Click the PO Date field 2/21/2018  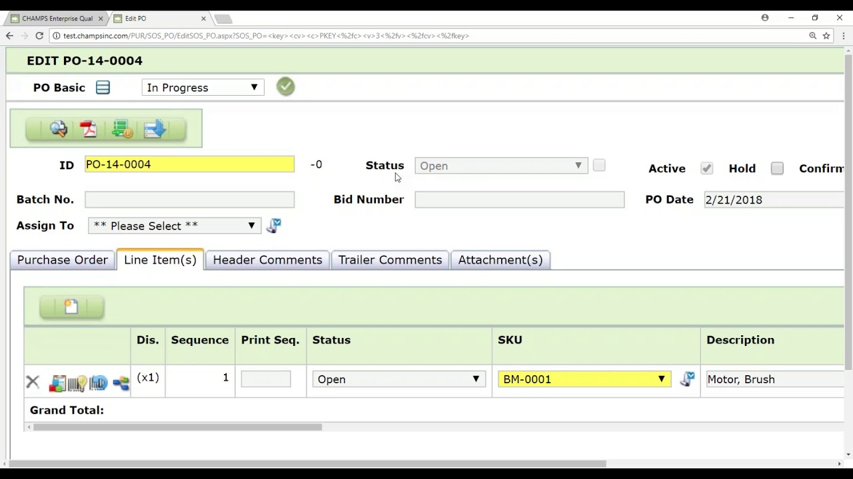point(774,200)
